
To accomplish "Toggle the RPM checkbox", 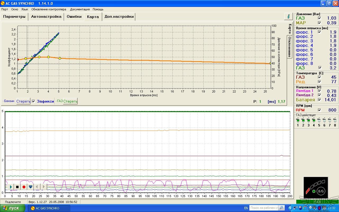I will 319,110.
